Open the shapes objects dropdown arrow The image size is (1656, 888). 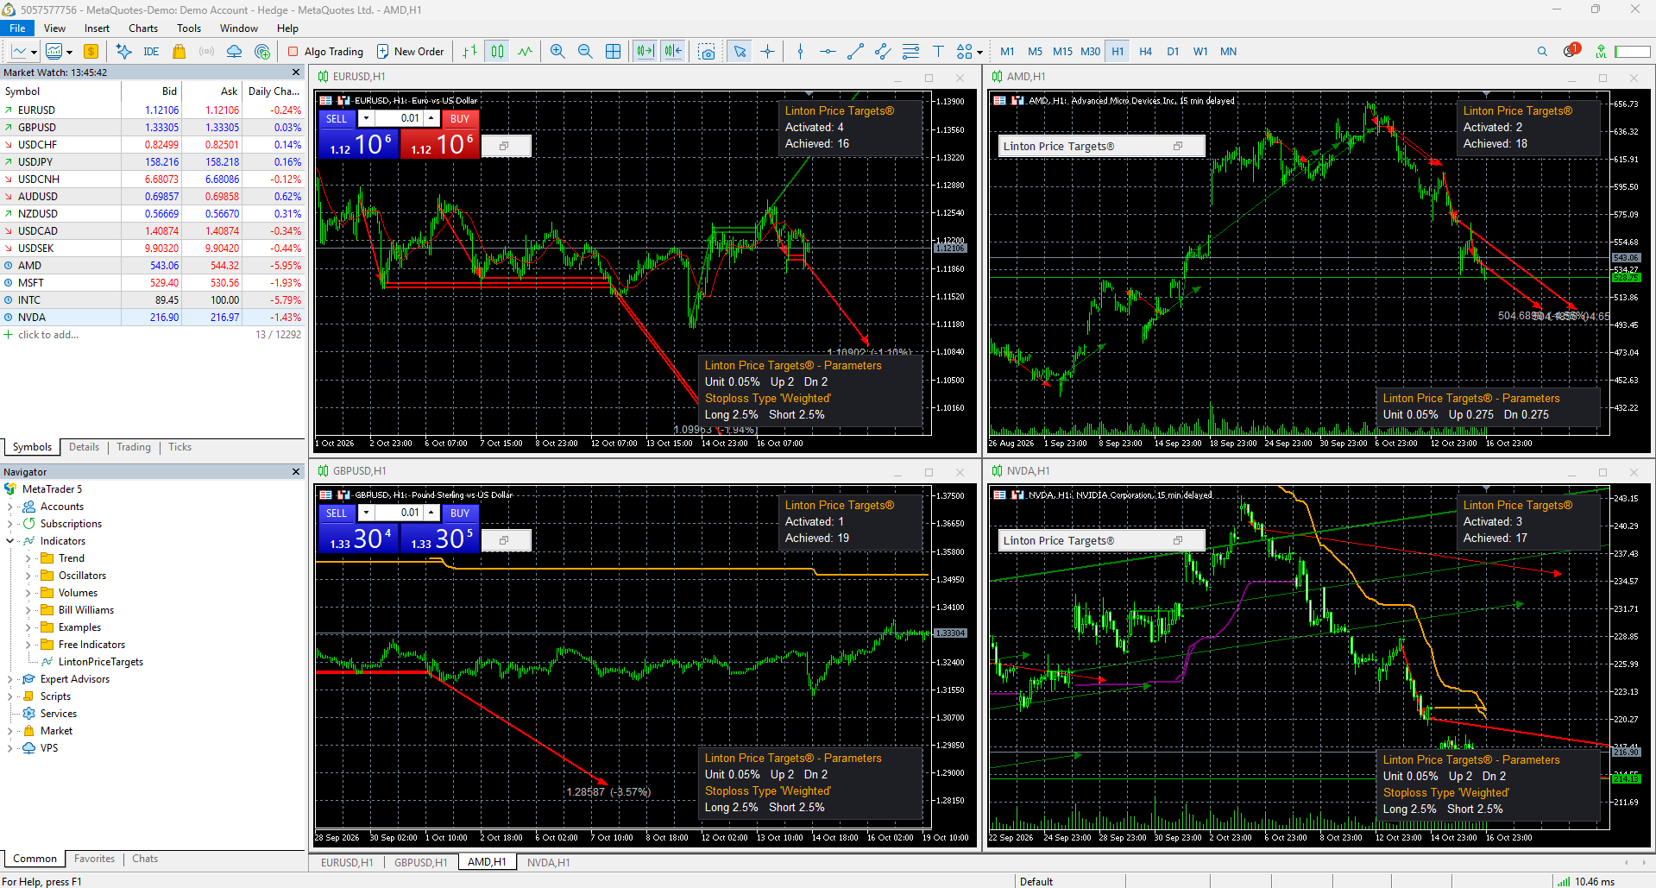point(979,52)
